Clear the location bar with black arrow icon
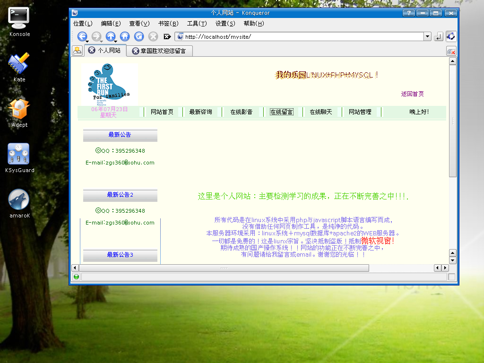484x363 pixels. (167, 37)
